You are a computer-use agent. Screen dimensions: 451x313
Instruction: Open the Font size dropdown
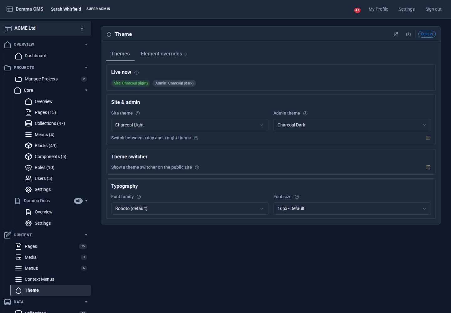[x=352, y=209]
